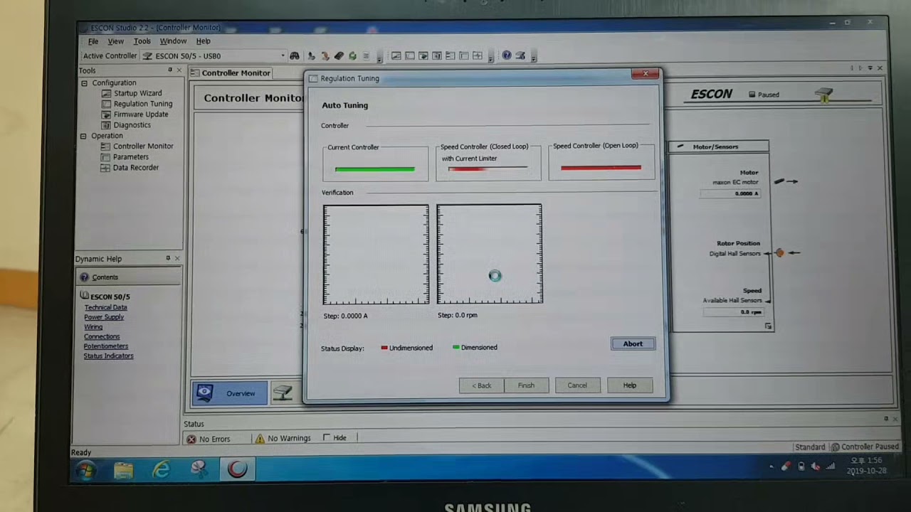Click the last window layout toolbar icon

coord(478,55)
